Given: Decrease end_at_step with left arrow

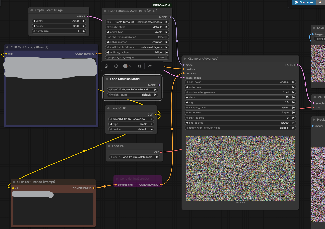Looking at the screenshot, I should pos(187,123).
